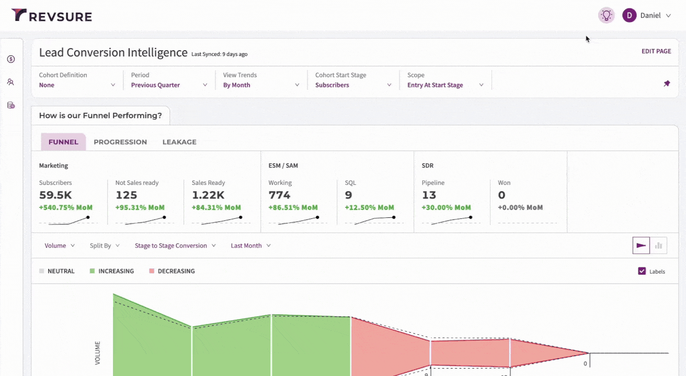The height and width of the screenshot is (376, 686).
Task: Click the RevSure logo
Action: tap(52, 16)
